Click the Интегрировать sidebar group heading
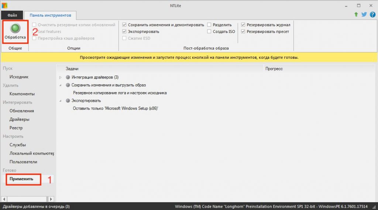 click(x=17, y=102)
